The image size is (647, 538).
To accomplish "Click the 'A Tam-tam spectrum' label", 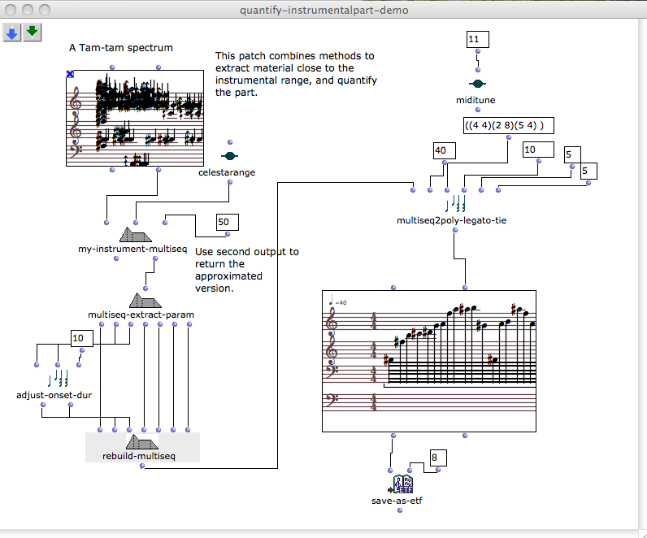I will (120, 48).
